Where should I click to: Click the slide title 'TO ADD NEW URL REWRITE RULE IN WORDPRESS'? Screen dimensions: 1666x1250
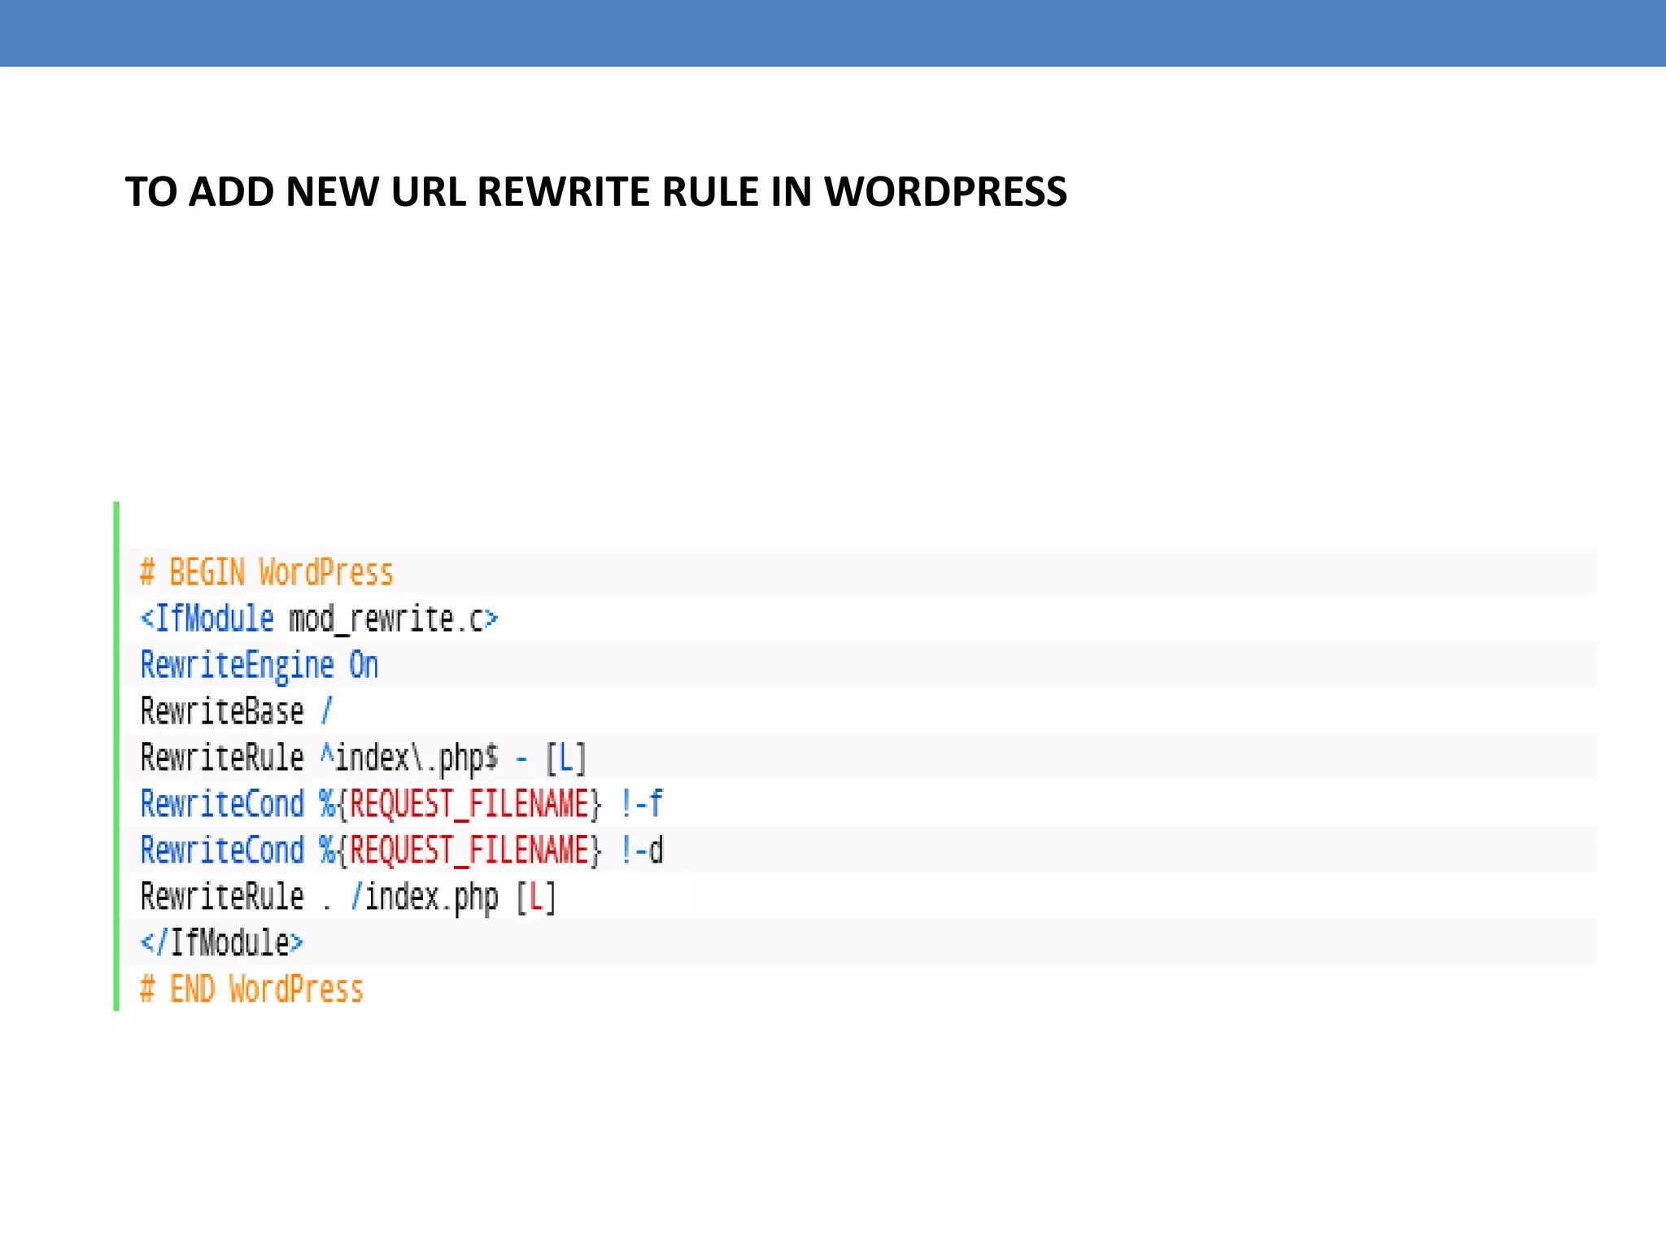pos(595,192)
